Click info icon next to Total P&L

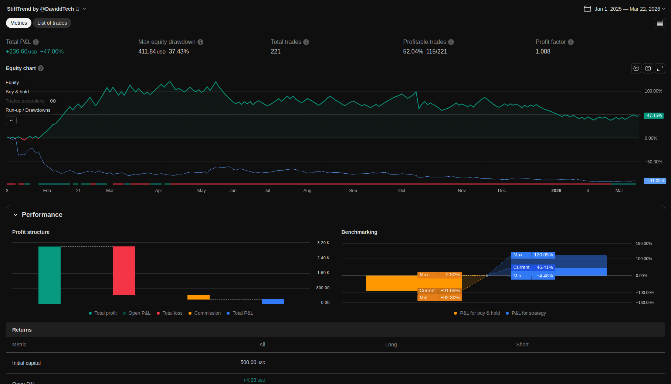pyautogui.click(x=36, y=42)
